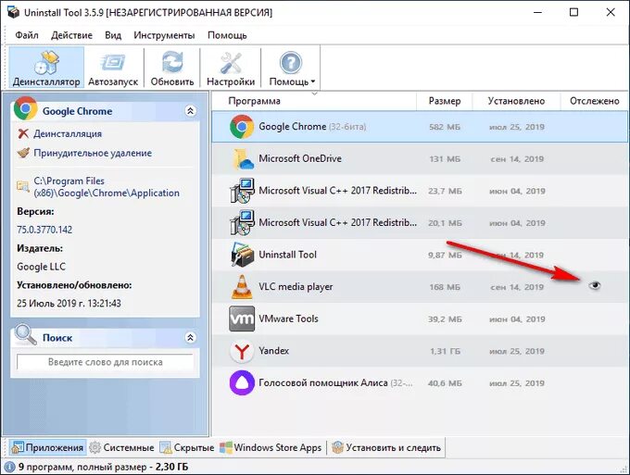Click the info icon in status bar
630x475 pixels.
[x=9, y=467]
